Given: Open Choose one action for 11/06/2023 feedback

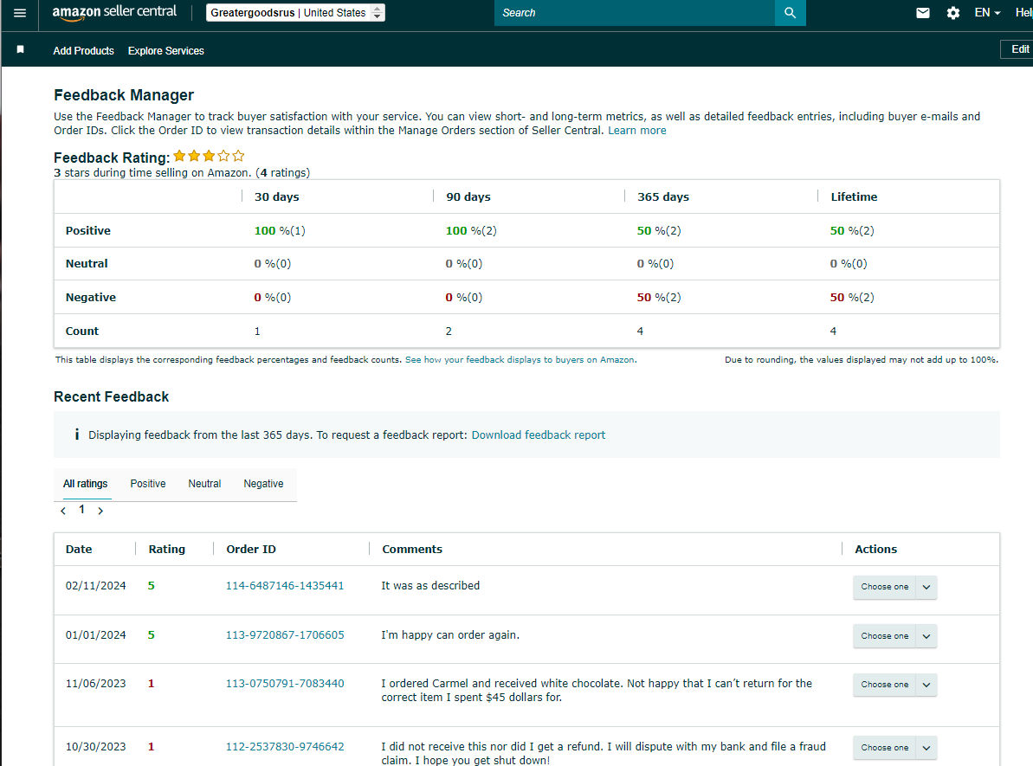Looking at the screenshot, I should (x=894, y=685).
